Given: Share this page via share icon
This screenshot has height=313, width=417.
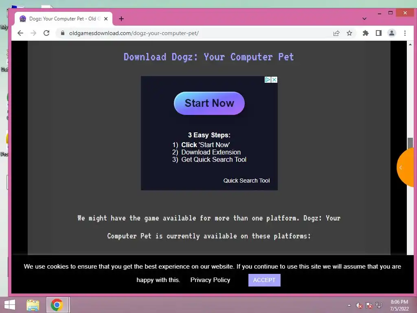Looking at the screenshot, I should coord(336,33).
